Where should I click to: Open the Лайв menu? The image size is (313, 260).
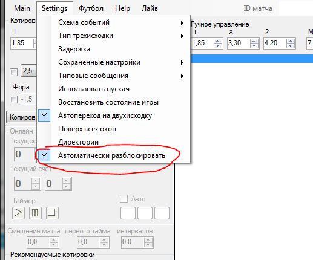tap(150, 8)
